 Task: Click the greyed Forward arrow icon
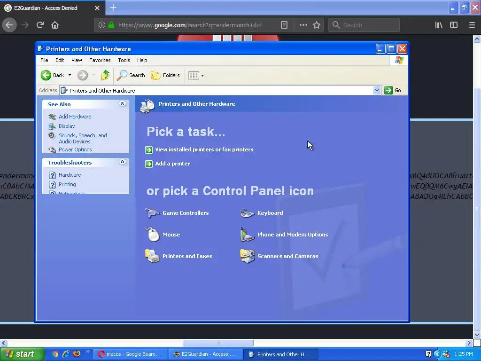83,75
